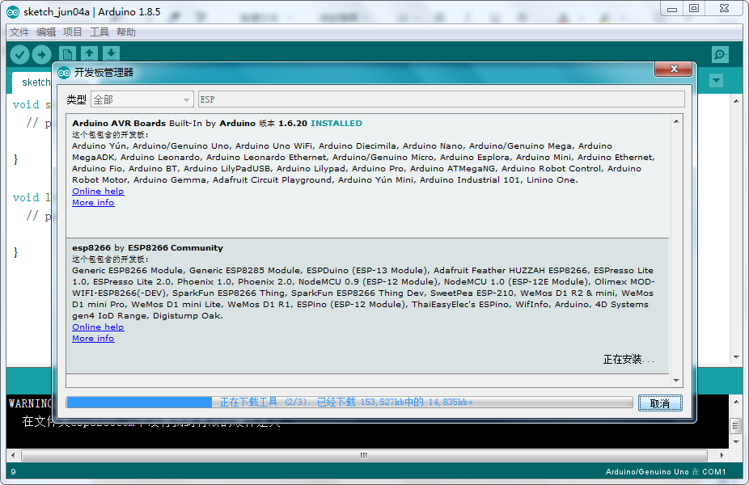Open the 帮助 menu
Image resolution: width=749 pixels, height=485 pixels.
tap(126, 32)
